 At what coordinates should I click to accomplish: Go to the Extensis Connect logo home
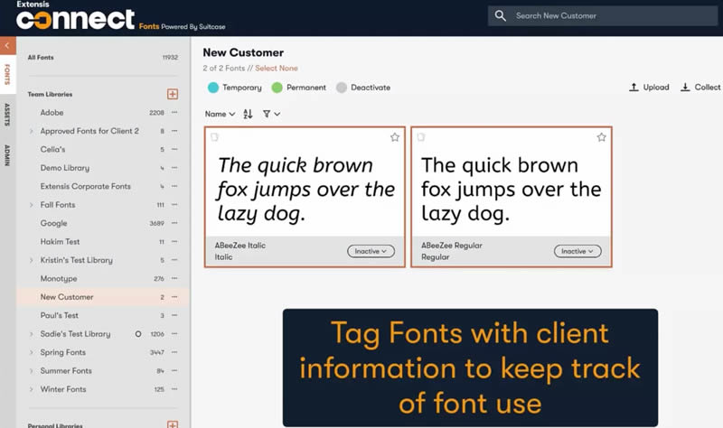point(75,16)
